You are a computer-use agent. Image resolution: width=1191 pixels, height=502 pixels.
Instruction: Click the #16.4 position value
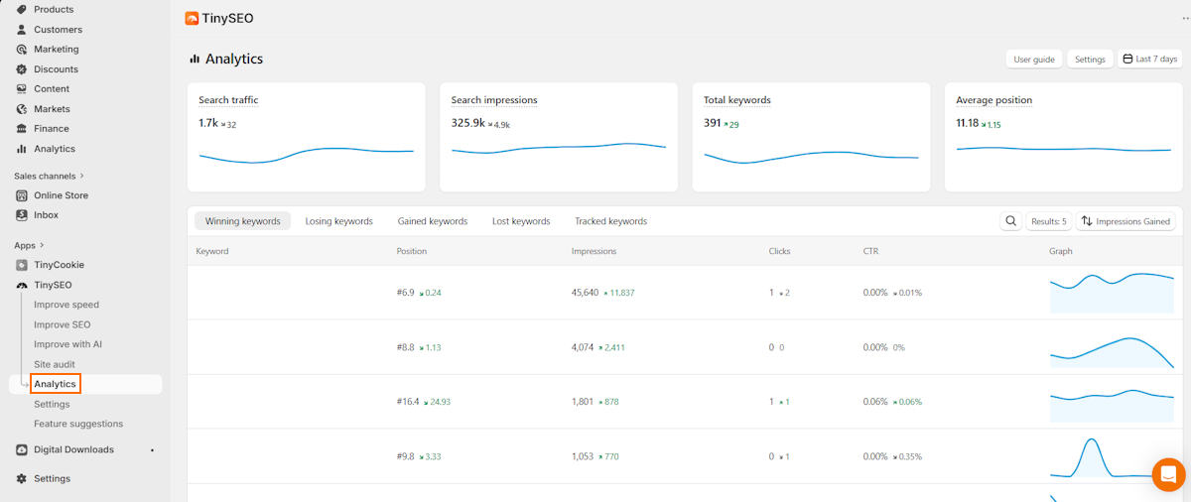[x=407, y=402]
